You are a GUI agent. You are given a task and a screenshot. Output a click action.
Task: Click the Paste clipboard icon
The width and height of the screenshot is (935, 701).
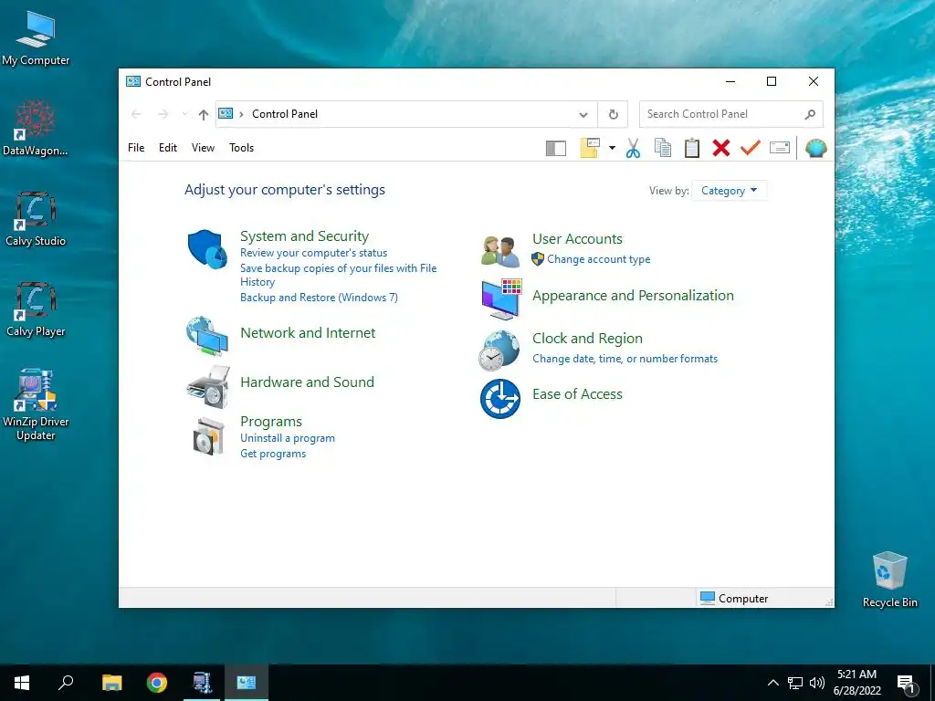coord(692,148)
